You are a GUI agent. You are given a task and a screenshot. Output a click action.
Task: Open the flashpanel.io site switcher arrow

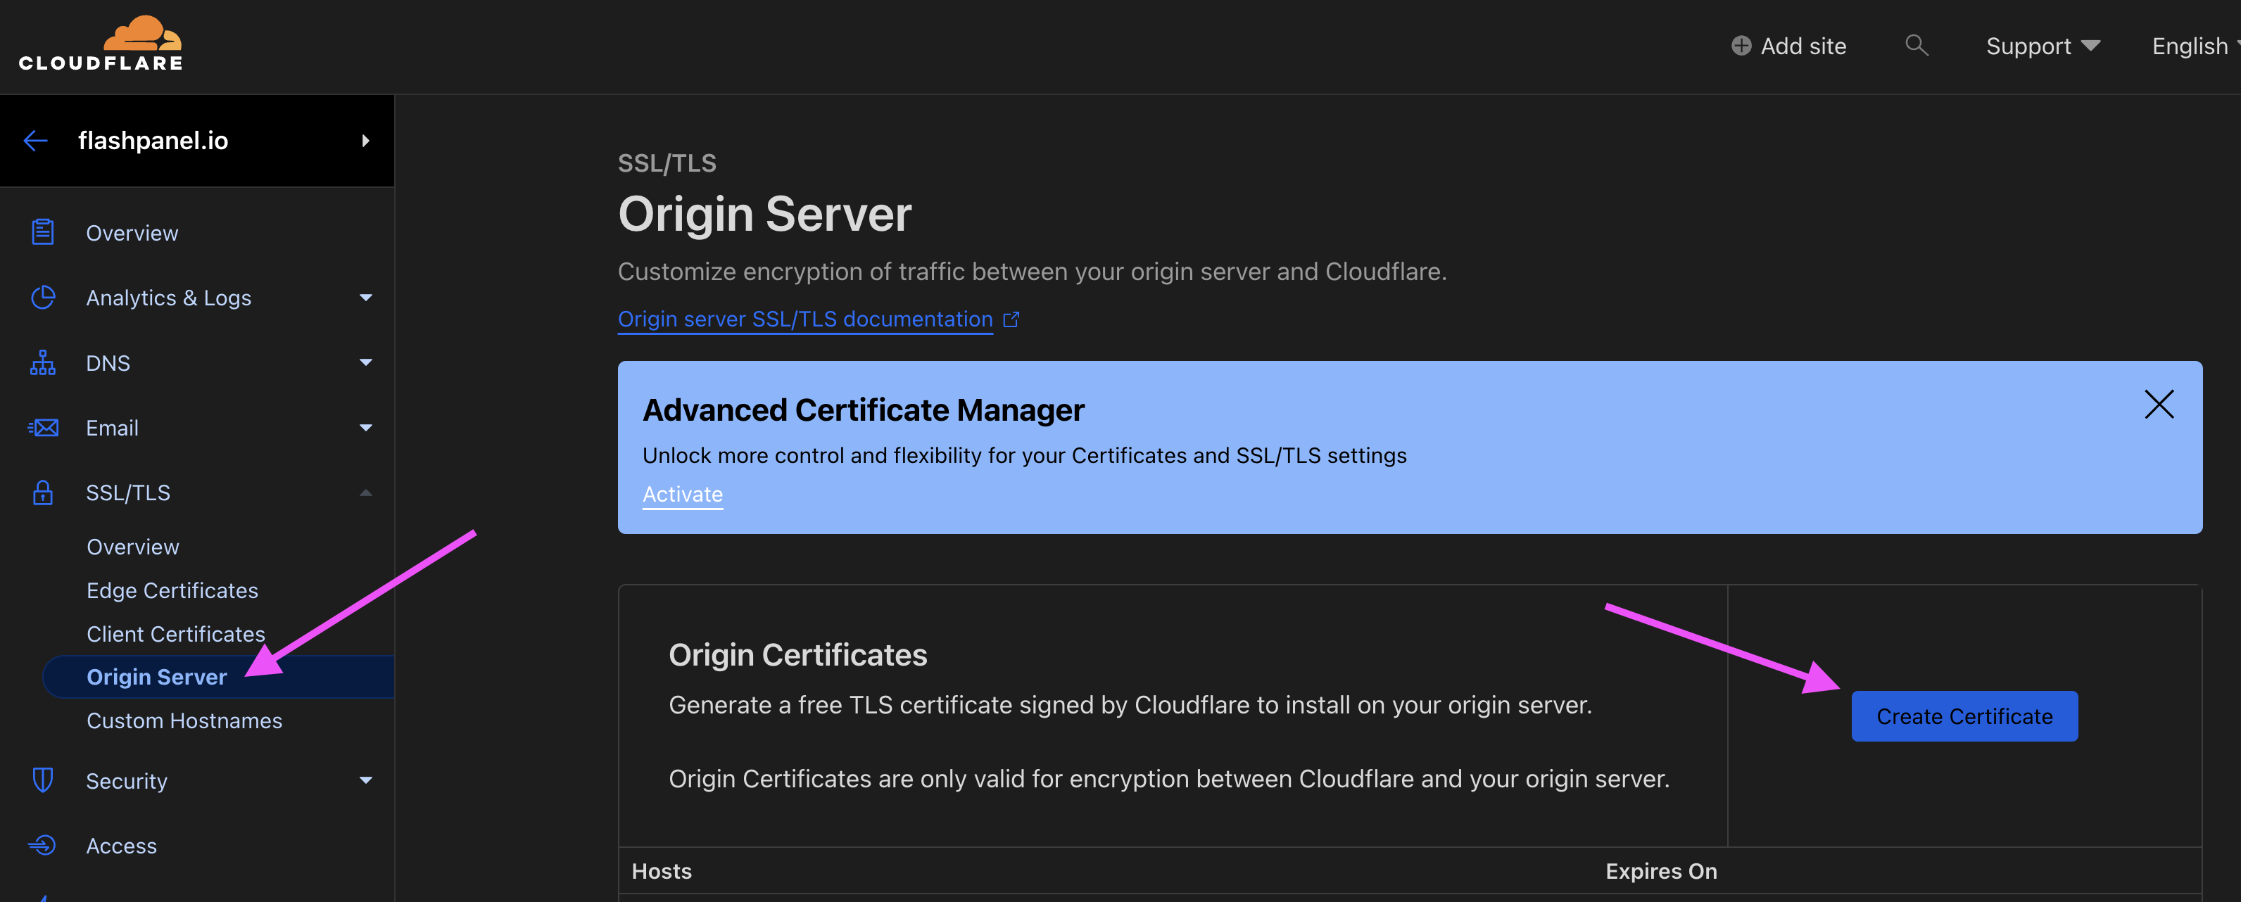click(x=365, y=140)
